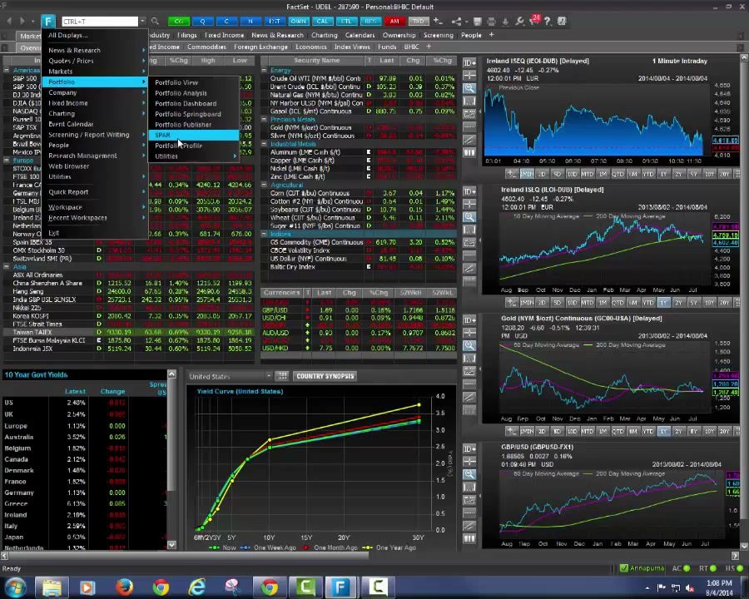
Task: Open the Commodities sub-tab
Action: 206,47
